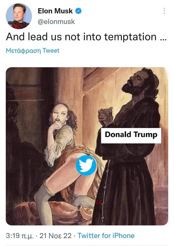Click the words "And lead" in the tweet

(27, 37)
